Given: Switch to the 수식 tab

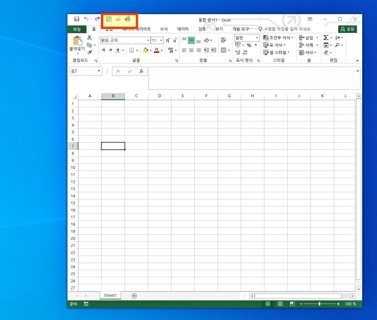Looking at the screenshot, I should coord(164,29).
